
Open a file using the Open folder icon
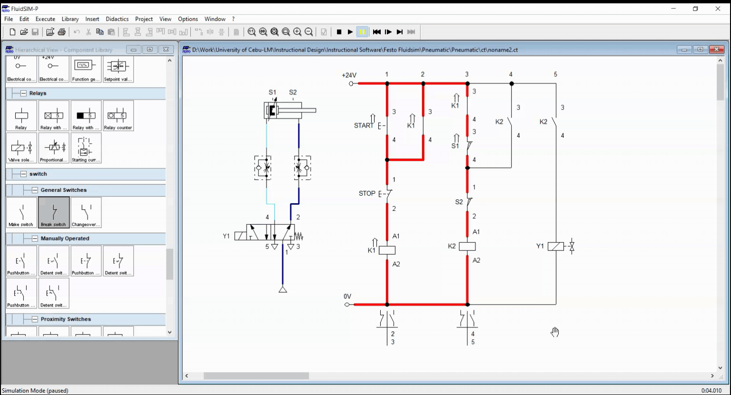coord(24,32)
